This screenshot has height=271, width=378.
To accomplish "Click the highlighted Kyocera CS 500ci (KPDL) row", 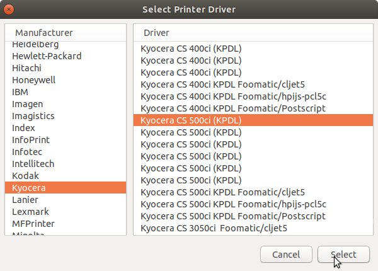I will click(253, 120).
